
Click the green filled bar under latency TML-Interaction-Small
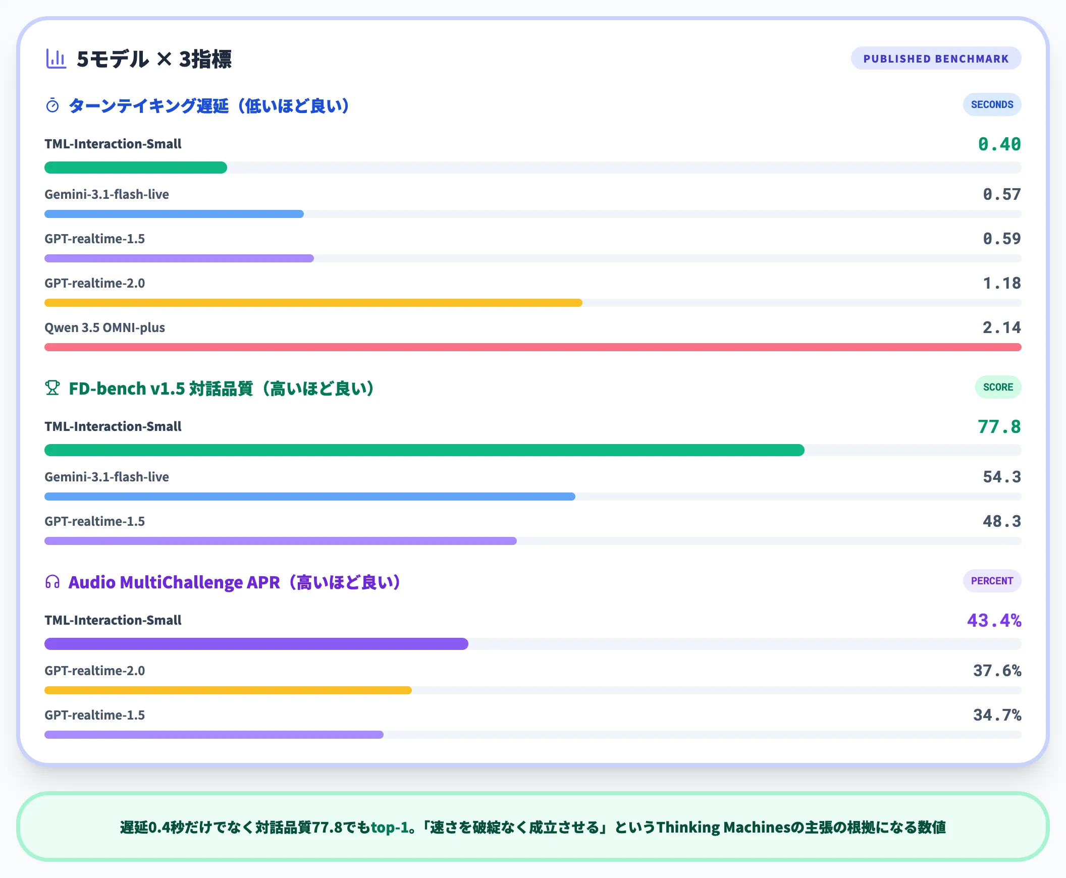pyautogui.click(x=136, y=168)
